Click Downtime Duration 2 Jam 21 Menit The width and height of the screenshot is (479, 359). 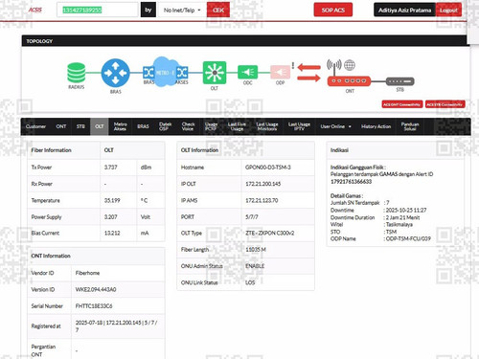coord(403,217)
